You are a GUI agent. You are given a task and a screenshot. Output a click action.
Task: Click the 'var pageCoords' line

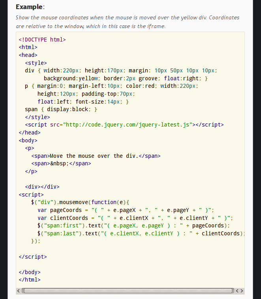[x=126, y=210]
